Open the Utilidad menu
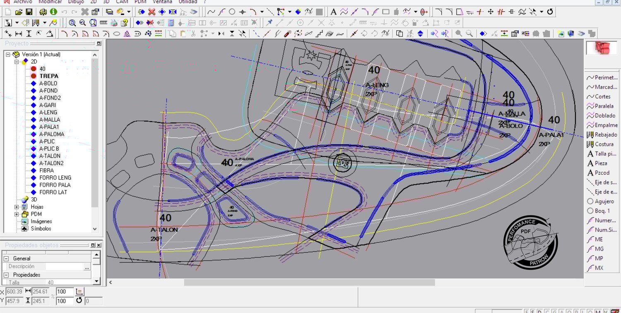This screenshot has height=313, width=621. pyautogui.click(x=188, y=2)
